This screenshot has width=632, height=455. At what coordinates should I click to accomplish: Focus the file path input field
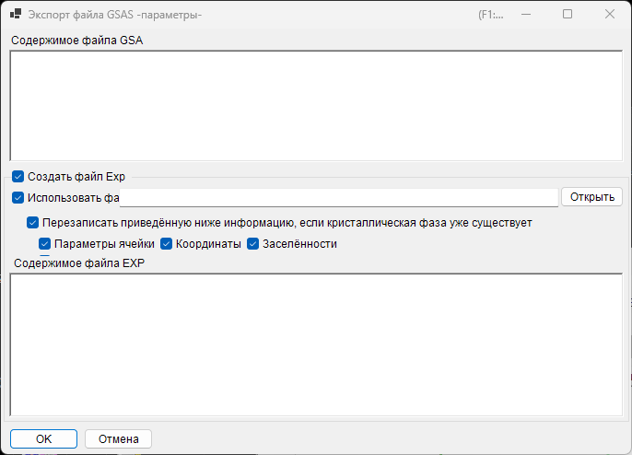pos(339,198)
